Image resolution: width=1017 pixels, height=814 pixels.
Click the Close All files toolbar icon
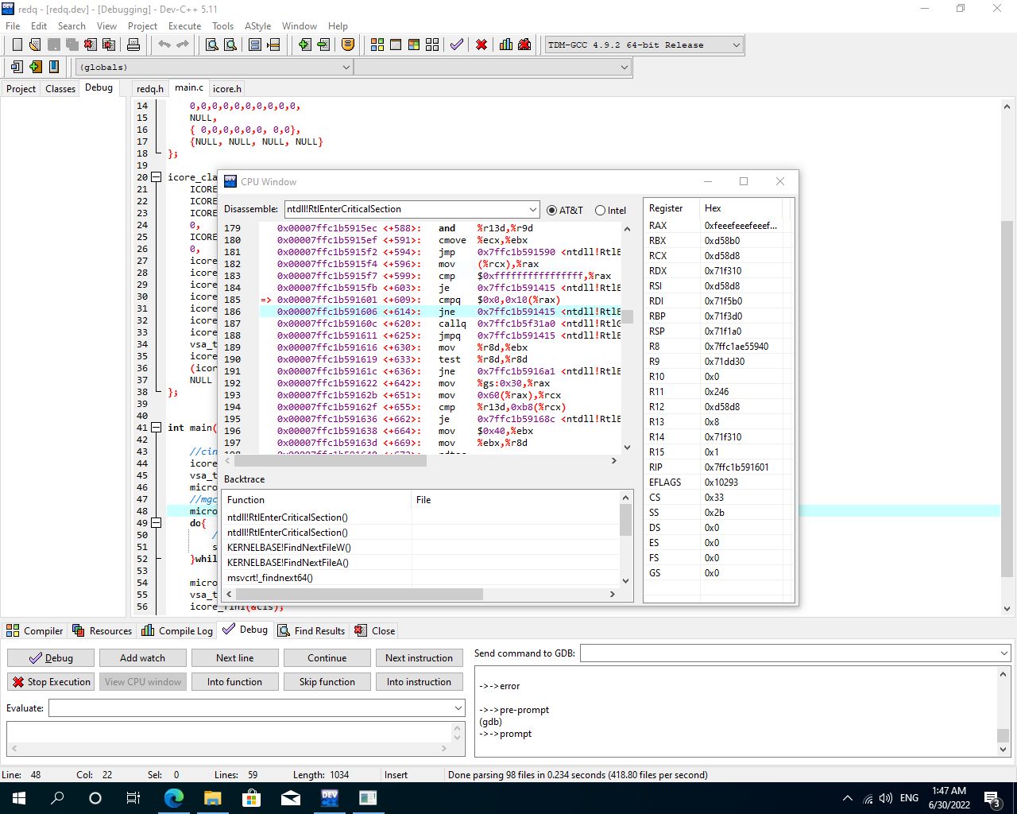point(109,45)
